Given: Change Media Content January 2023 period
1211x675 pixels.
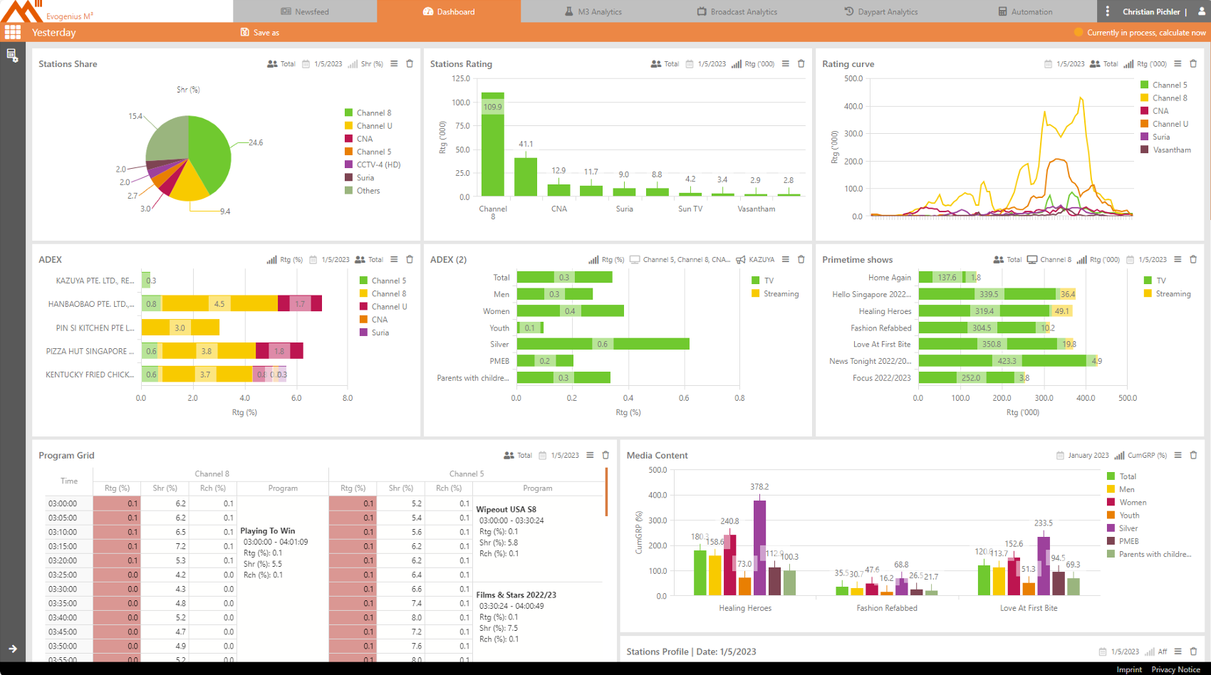Looking at the screenshot, I should click(x=1082, y=455).
